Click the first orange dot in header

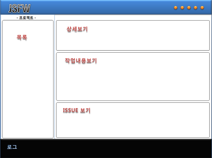pyautogui.click(x=176, y=8)
